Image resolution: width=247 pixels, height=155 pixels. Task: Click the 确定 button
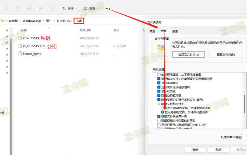195,150
